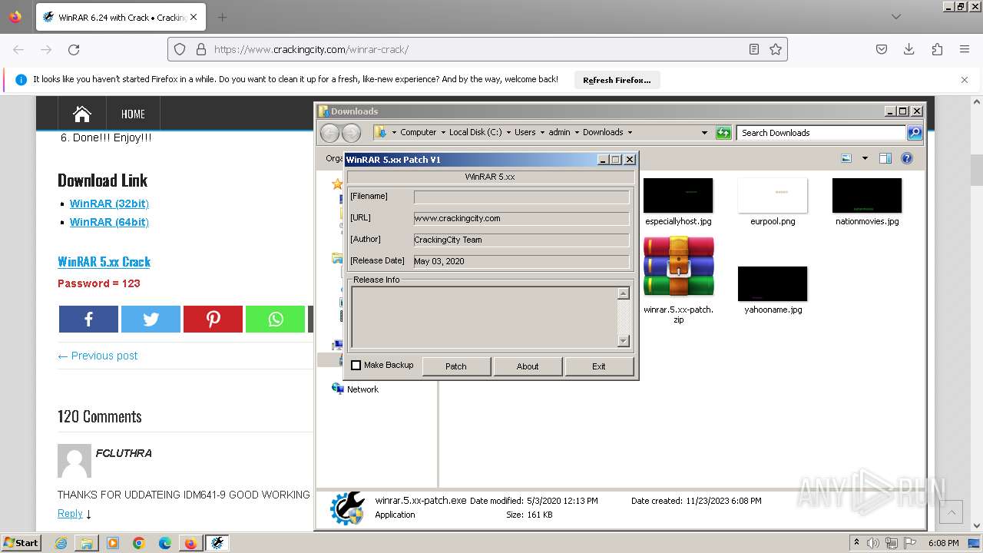Viewport: 983px width, 553px height.
Task: Show the preview pane icon in Explorer
Action: point(885,158)
